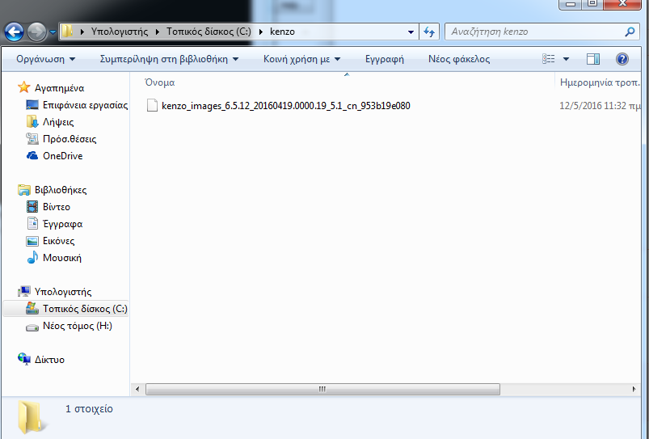
Task: Click the horizontal scrollbar left arrow
Action: [x=137, y=390]
